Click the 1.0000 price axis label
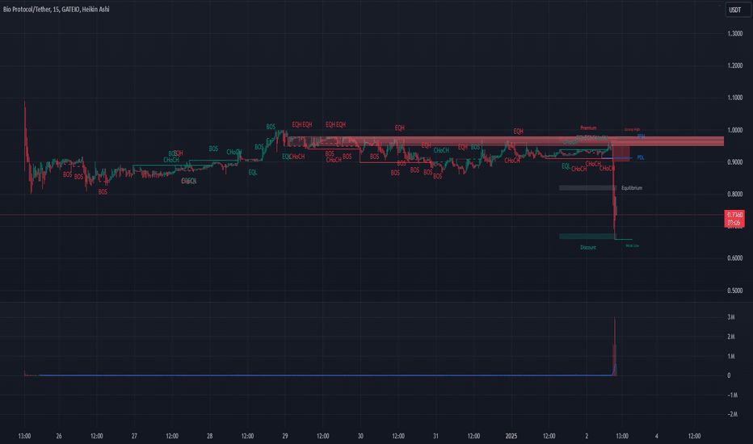 [734, 130]
